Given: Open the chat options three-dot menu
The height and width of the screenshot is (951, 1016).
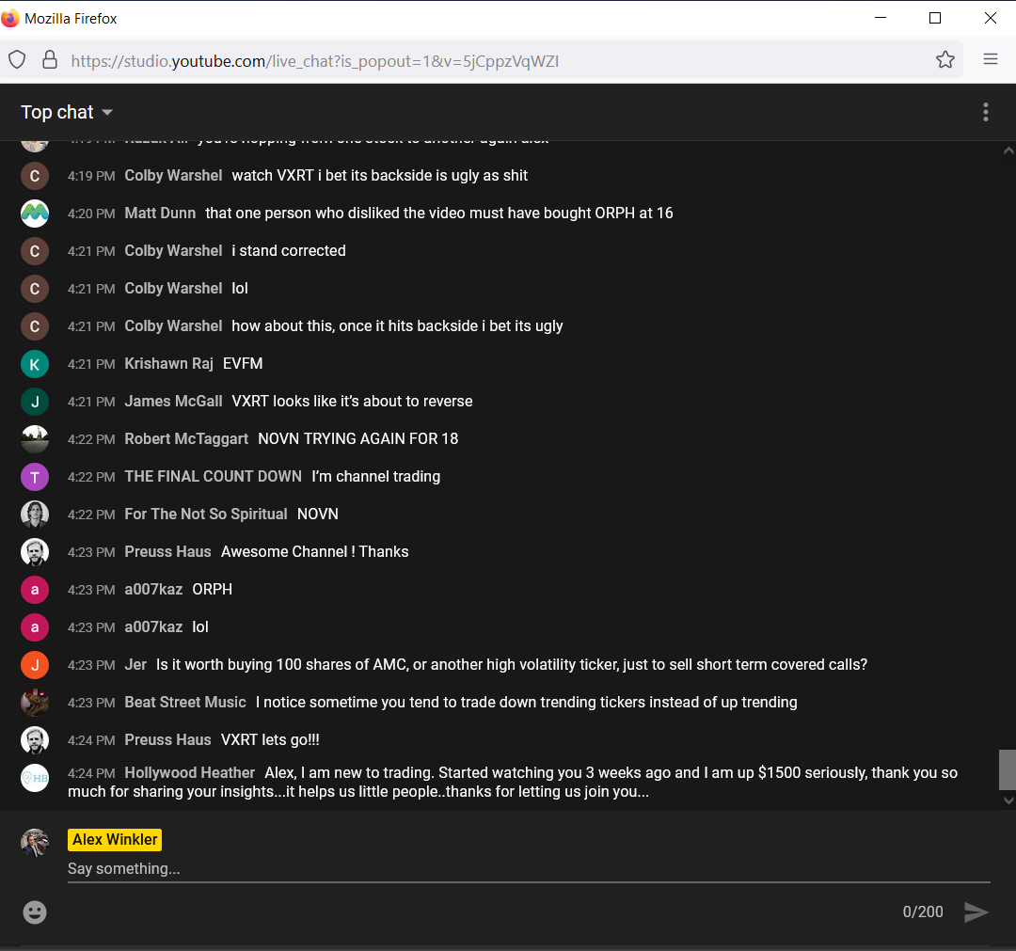Looking at the screenshot, I should [x=985, y=112].
